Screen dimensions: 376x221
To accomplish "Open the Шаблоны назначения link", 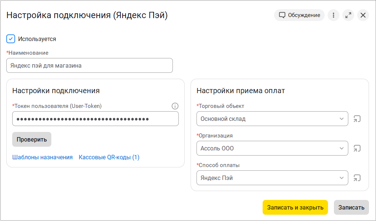I will pyautogui.click(x=42, y=157).
